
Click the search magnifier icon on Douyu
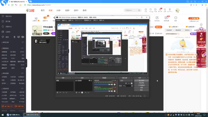139,10
